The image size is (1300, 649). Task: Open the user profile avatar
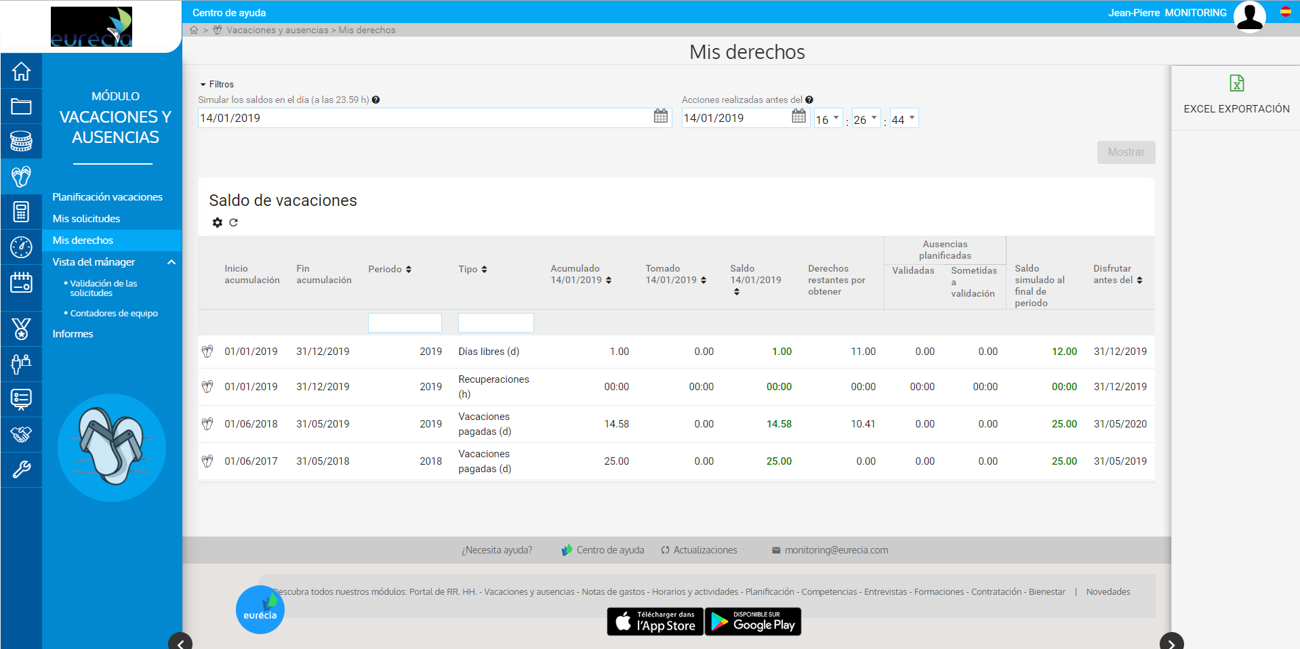[x=1250, y=16]
